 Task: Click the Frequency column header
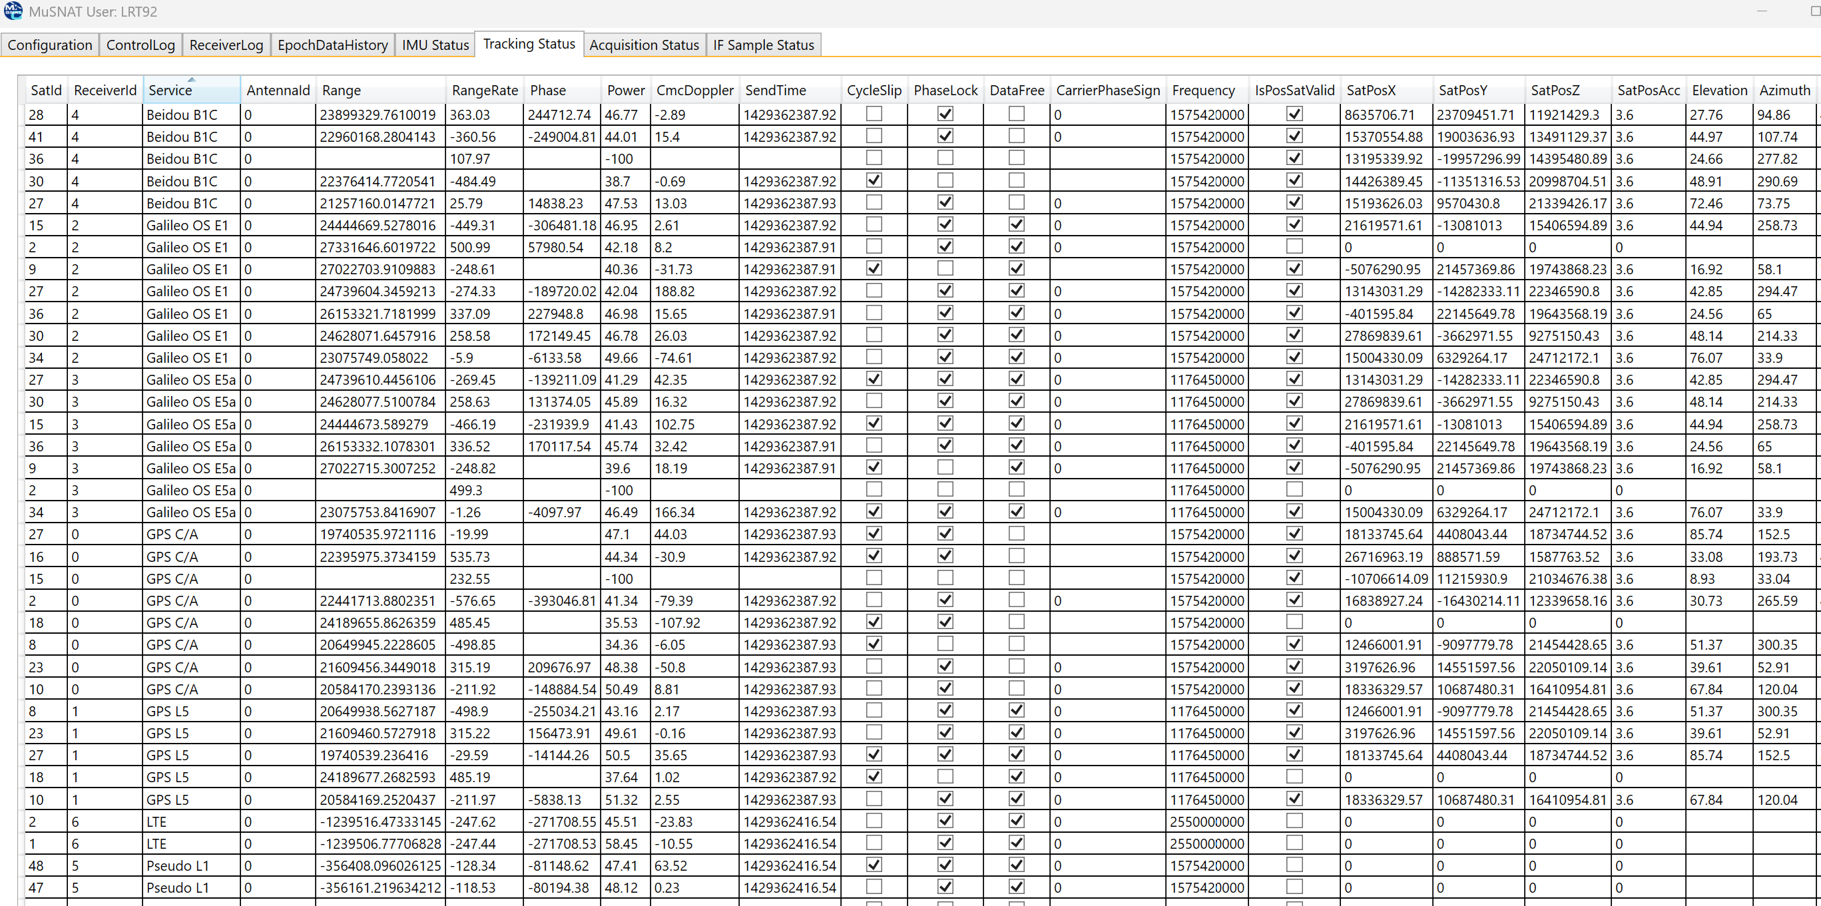point(1202,91)
